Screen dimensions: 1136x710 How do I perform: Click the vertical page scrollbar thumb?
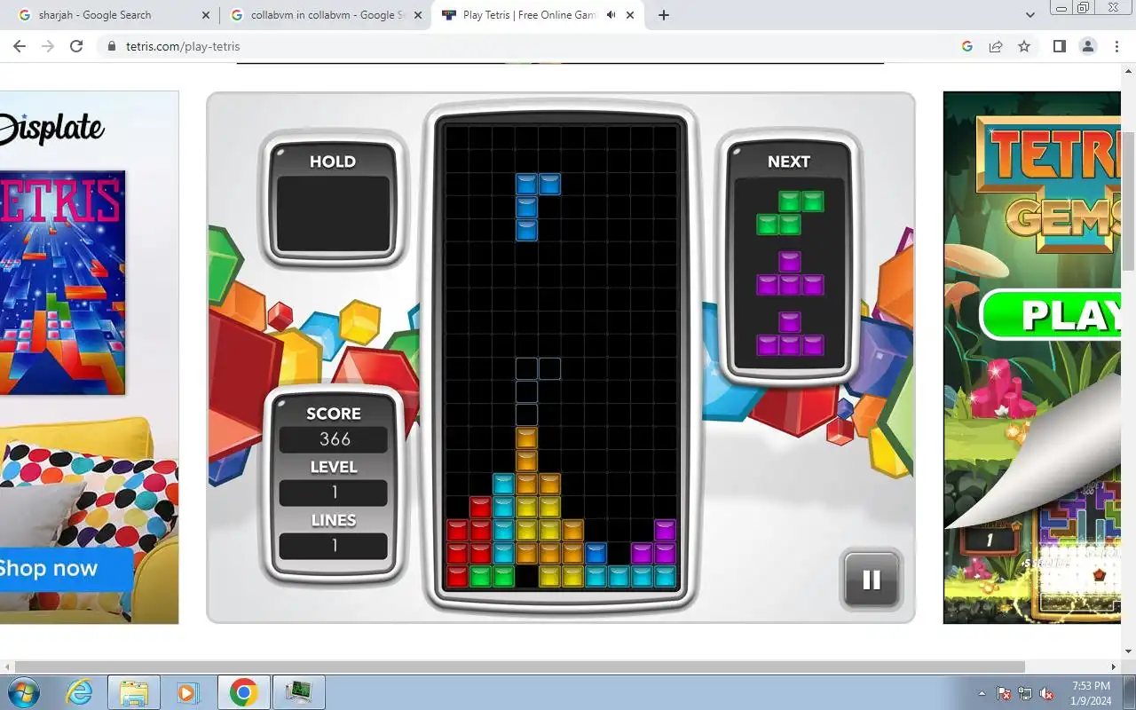tap(1129, 201)
